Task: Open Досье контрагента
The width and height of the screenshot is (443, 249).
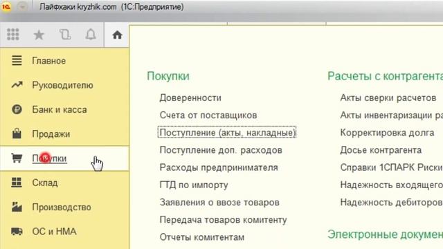Action: pyautogui.click(x=381, y=150)
